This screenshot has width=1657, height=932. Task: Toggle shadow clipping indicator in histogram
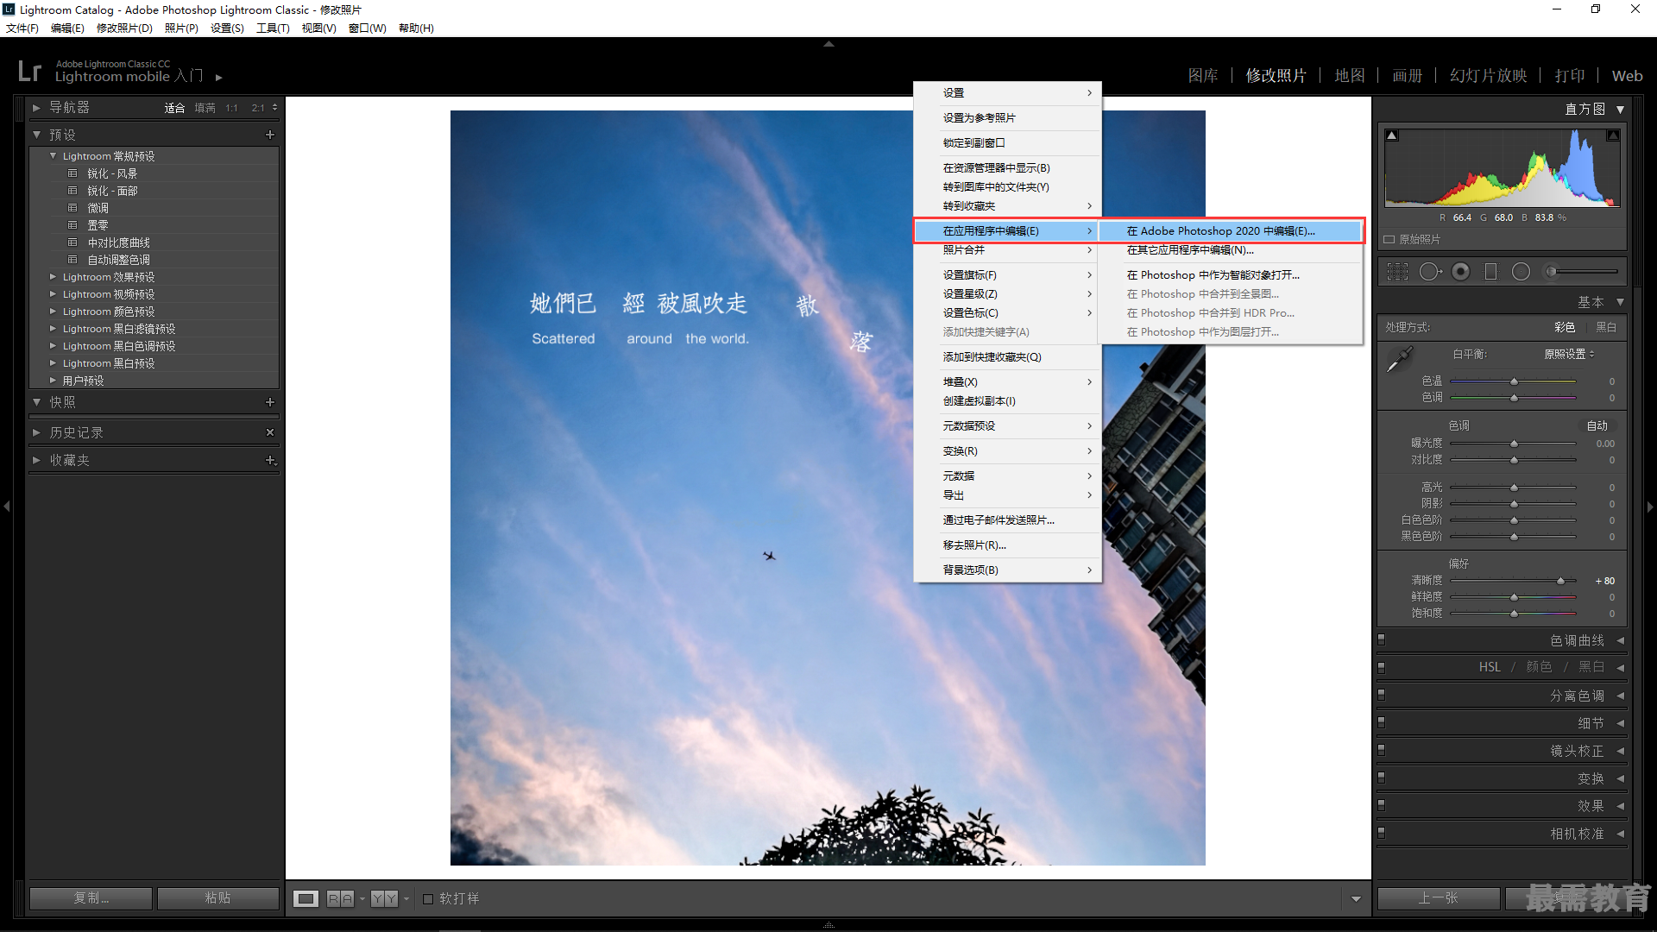tap(1392, 135)
